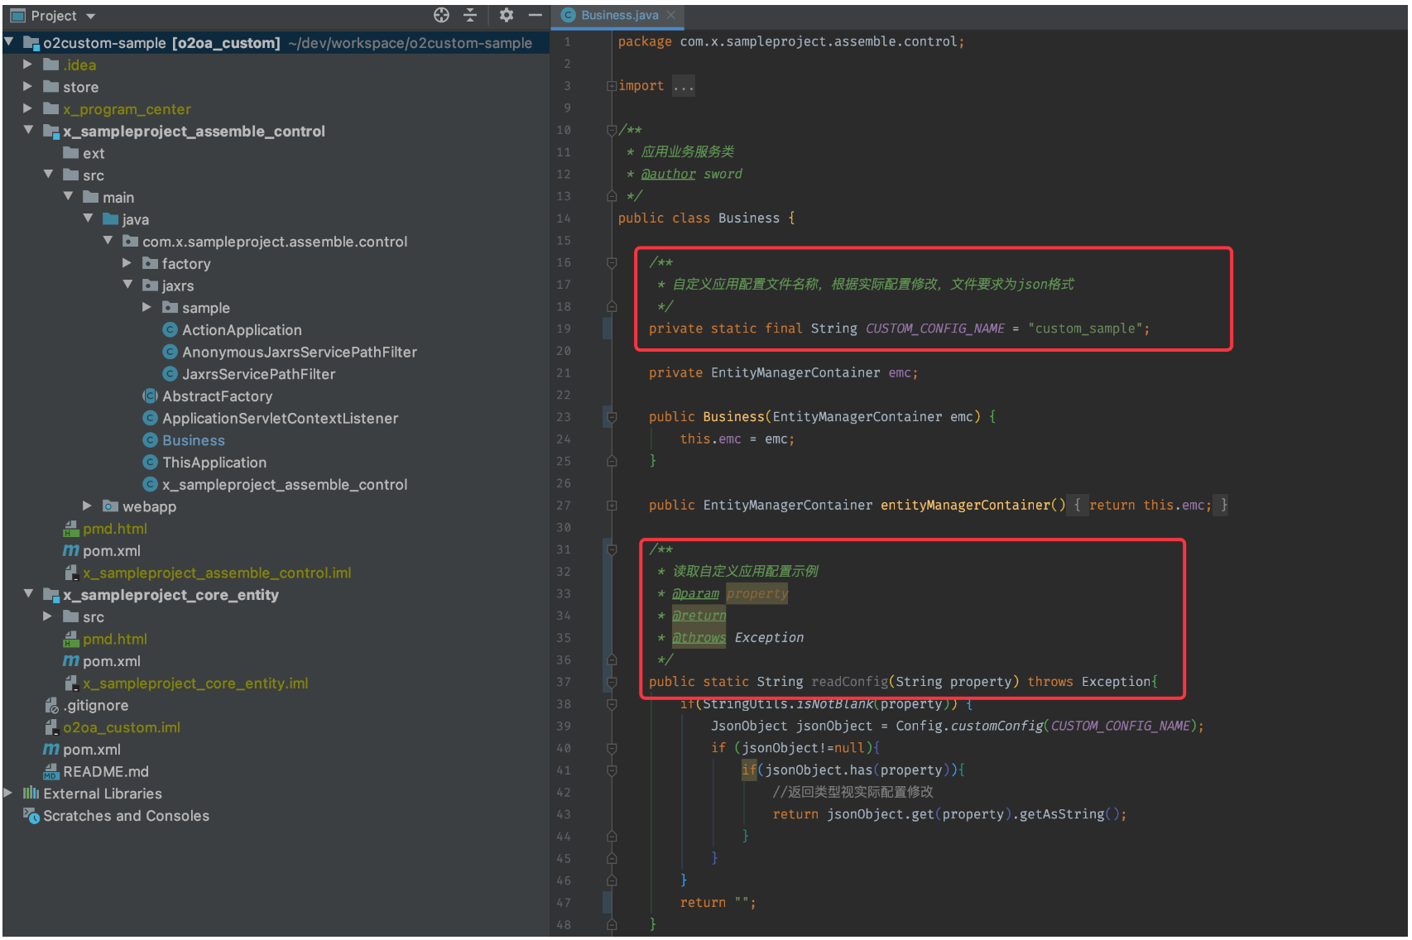1412x940 pixels.
Task: Expand External Libraries node
Action: point(8,794)
